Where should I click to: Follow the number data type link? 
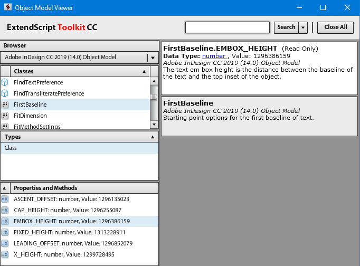214,56
